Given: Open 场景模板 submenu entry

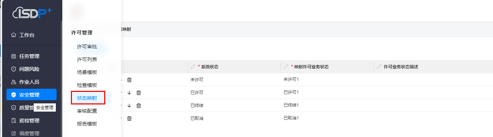Looking at the screenshot, I should point(87,72).
